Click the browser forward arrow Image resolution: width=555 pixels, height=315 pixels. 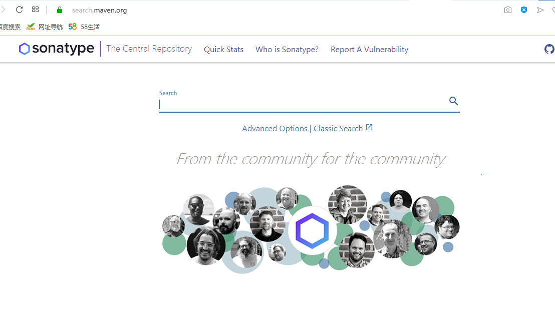coord(3,10)
